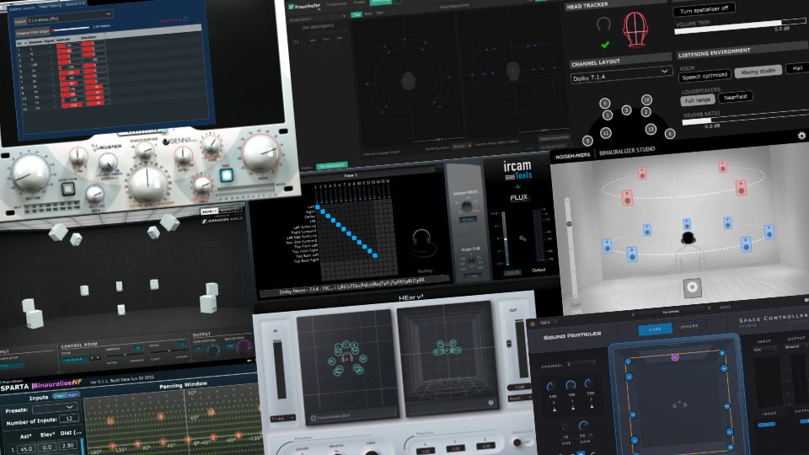Switch to the Cube tab in Space Controller
The image size is (809, 455).
tap(655, 329)
